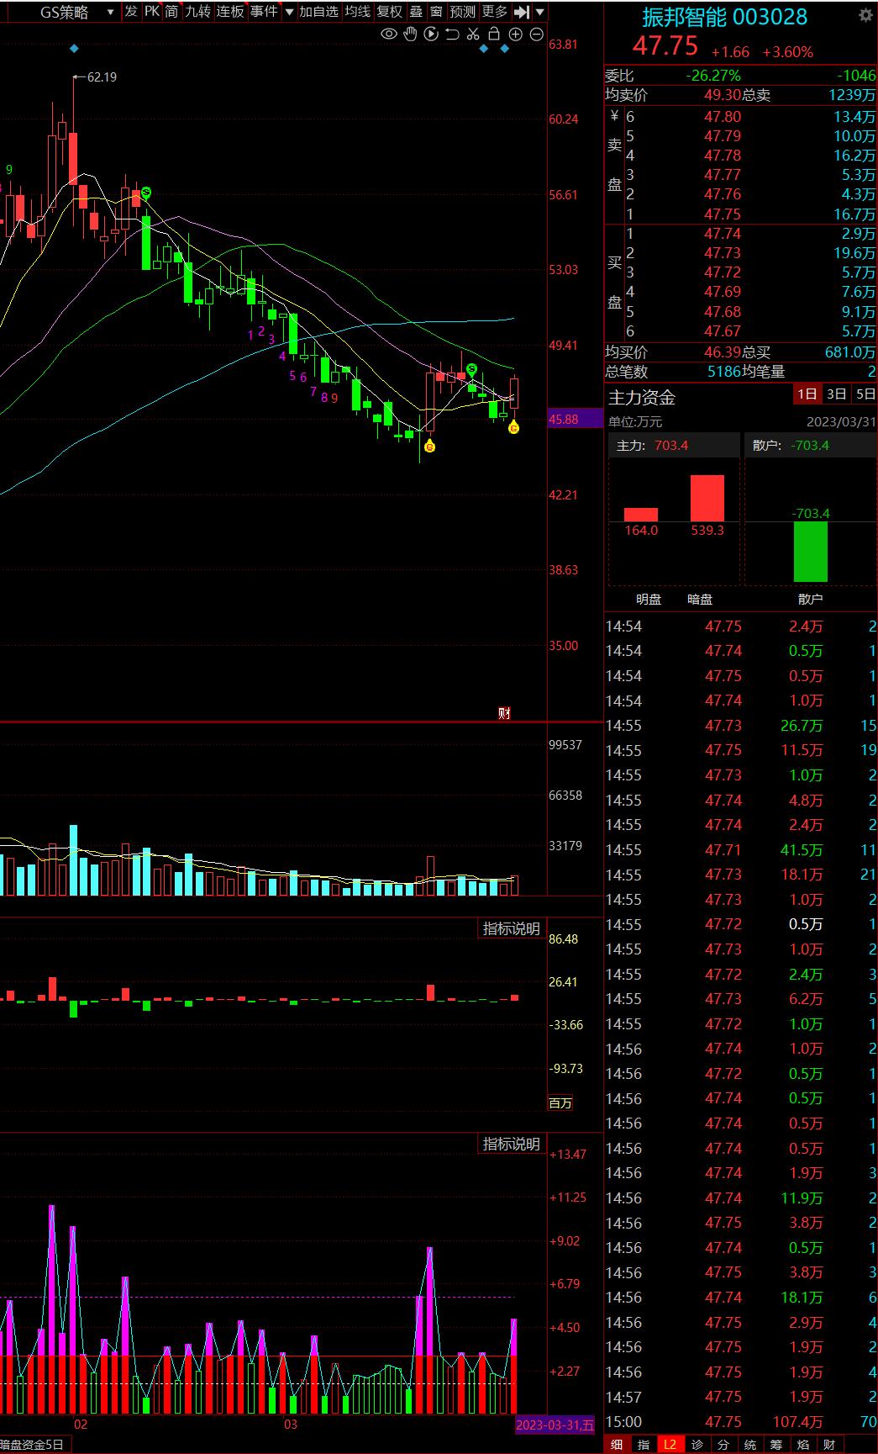878x1454 pixels.
Task: Select the 5日 capital flow tab
Action: tap(865, 394)
